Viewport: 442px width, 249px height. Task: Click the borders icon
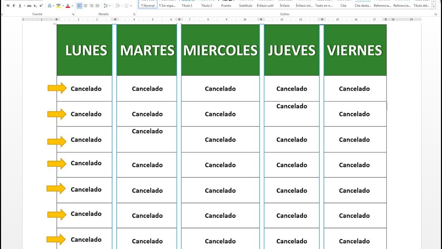point(126,6)
